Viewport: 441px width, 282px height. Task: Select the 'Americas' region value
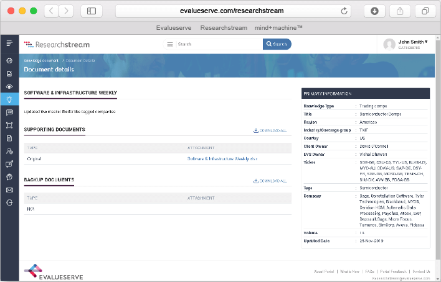pyautogui.click(x=368, y=122)
